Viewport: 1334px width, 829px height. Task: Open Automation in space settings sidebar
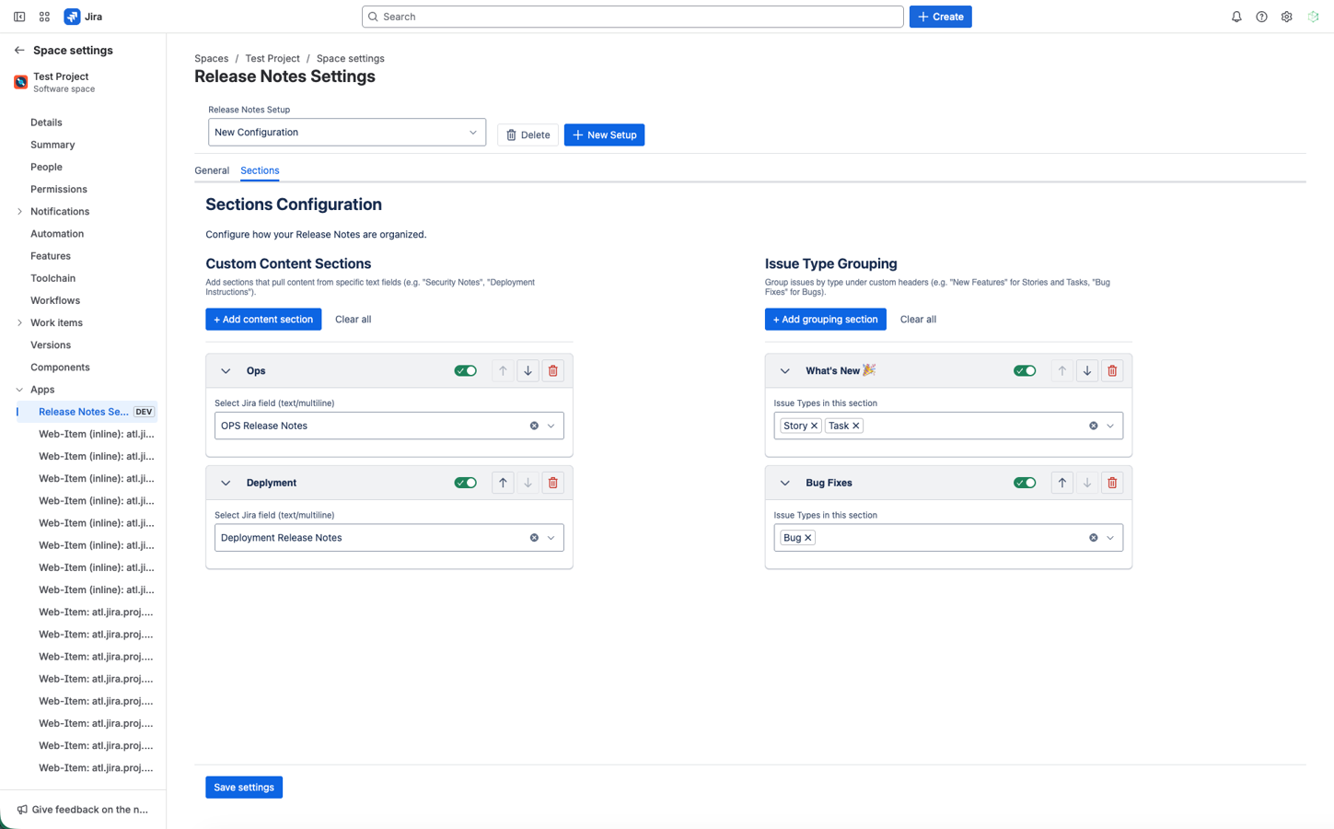point(57,234)
